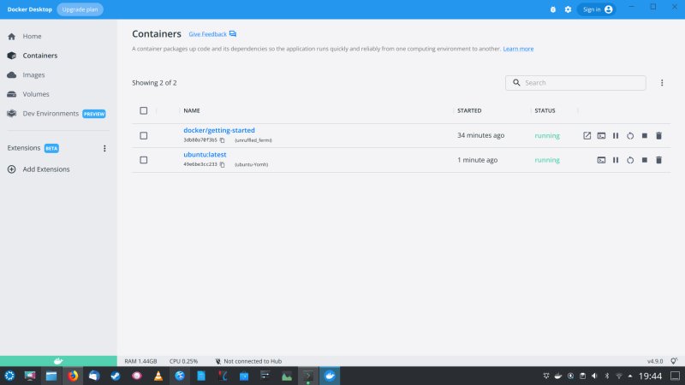
Task: Restart the ubuntu:latest container
Action: [x=629, y=160]
